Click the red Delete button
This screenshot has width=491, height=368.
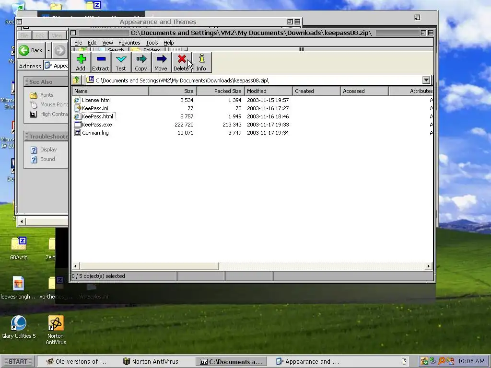pyautogui.click(x=181, y=62)
